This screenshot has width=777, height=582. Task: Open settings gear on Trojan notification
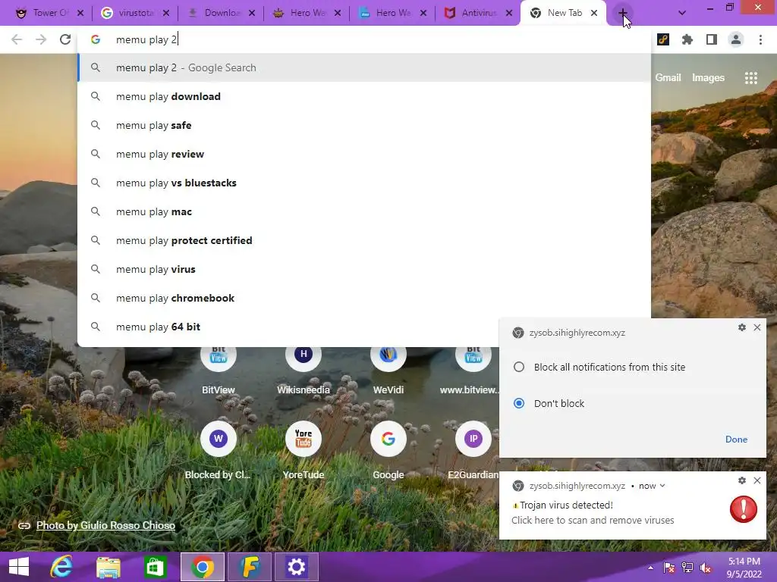coord(742,480)
